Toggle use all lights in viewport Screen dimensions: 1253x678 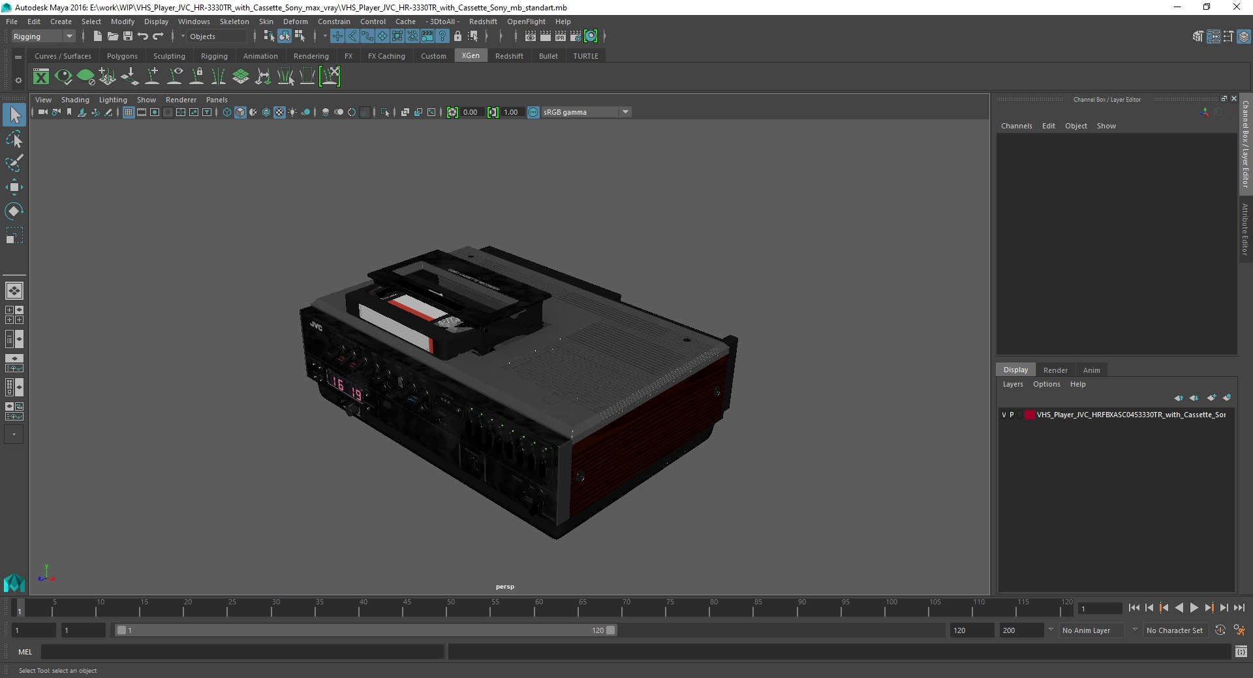(292, 112)
